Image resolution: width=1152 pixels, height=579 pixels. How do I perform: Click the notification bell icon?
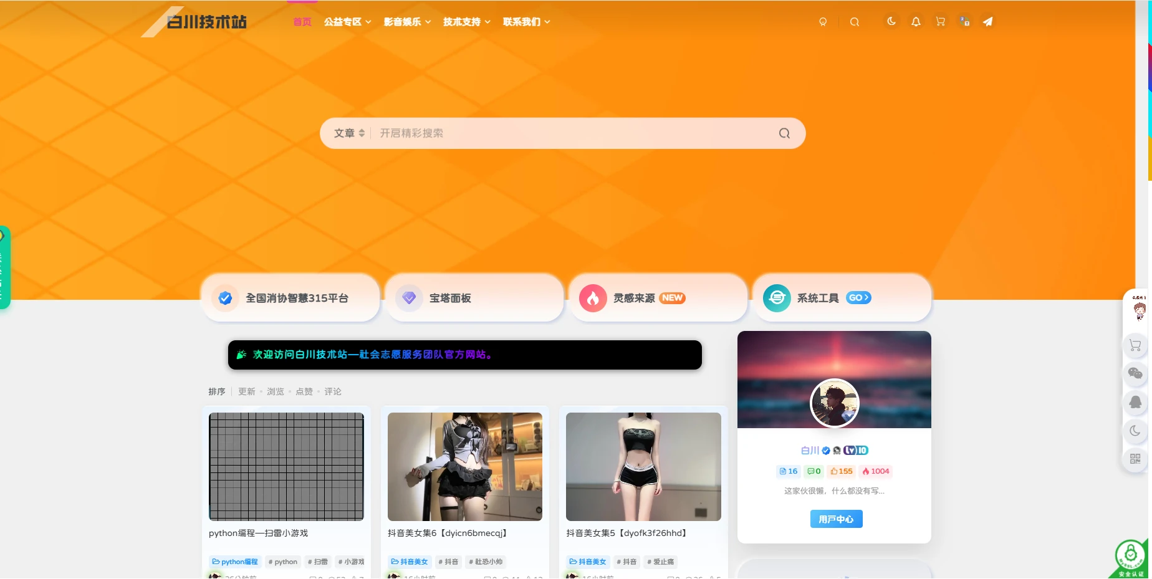point(915,21)
